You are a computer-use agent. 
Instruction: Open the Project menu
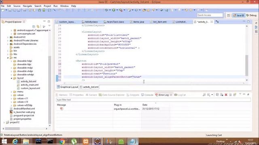click(47, 6)
